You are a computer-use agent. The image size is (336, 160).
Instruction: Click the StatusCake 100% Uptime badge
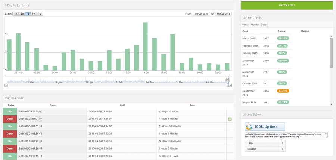tap(265, 127)
